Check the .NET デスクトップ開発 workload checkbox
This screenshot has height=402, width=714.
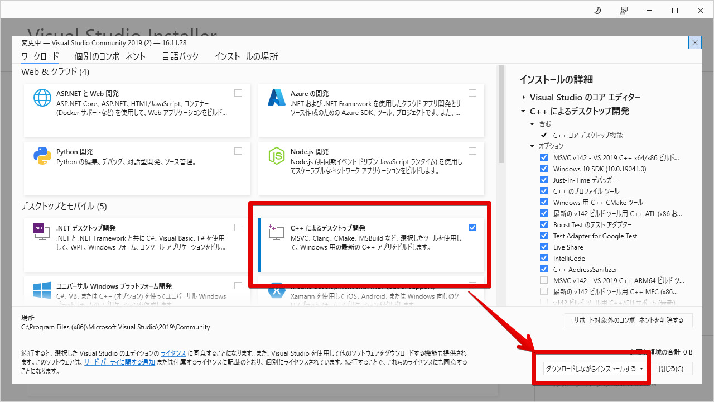(238, 227)
